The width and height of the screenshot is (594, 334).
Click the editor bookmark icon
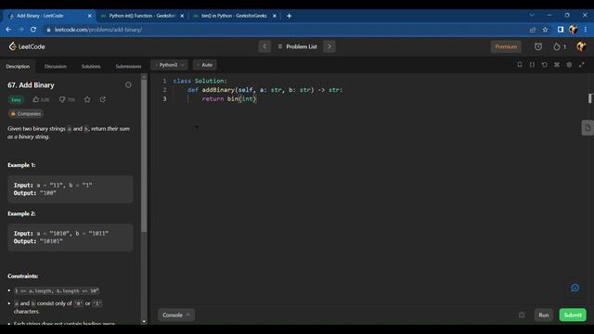pyautogui.click(x=520, y=65)
